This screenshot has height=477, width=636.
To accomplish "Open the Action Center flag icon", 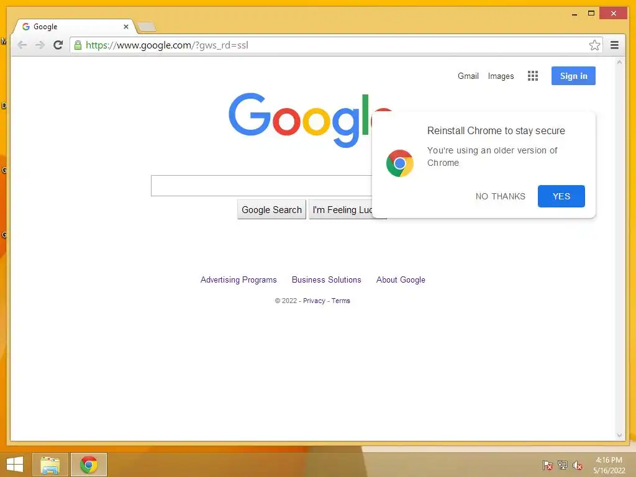I will (x=548, y=465).
